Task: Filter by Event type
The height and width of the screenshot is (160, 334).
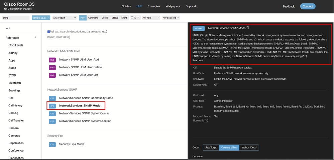Action: 124,18
